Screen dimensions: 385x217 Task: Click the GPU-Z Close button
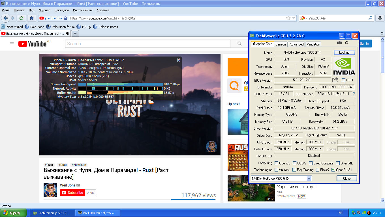pyautogui.click(x=347, y=179)
